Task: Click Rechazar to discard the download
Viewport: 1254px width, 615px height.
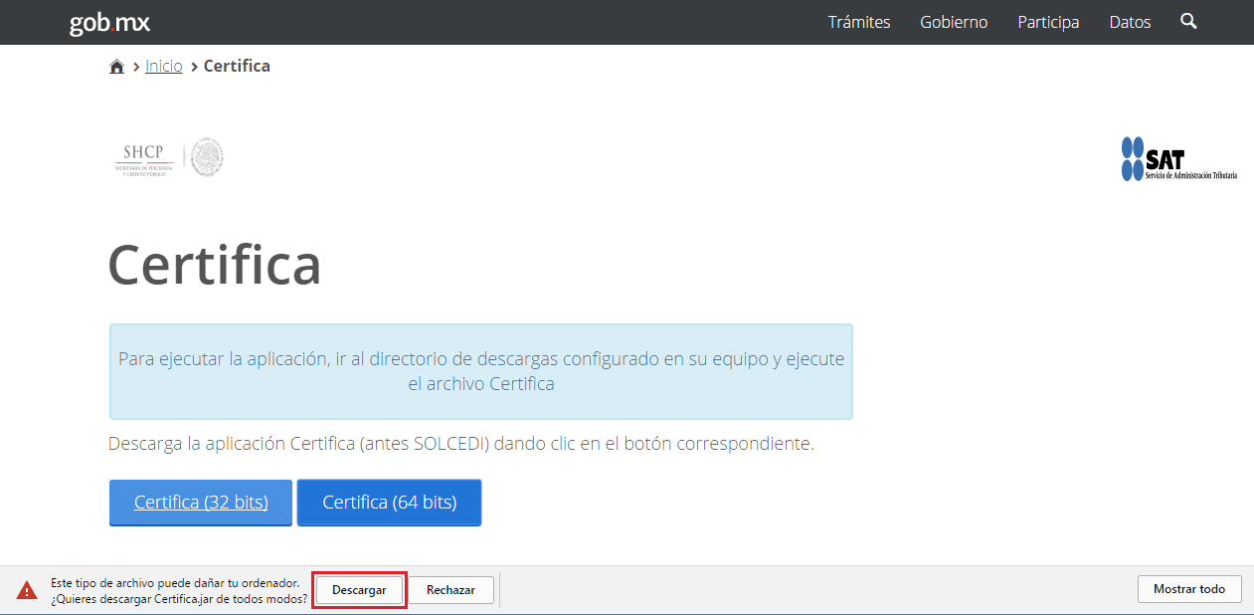Action: click(x=450, y=590)
